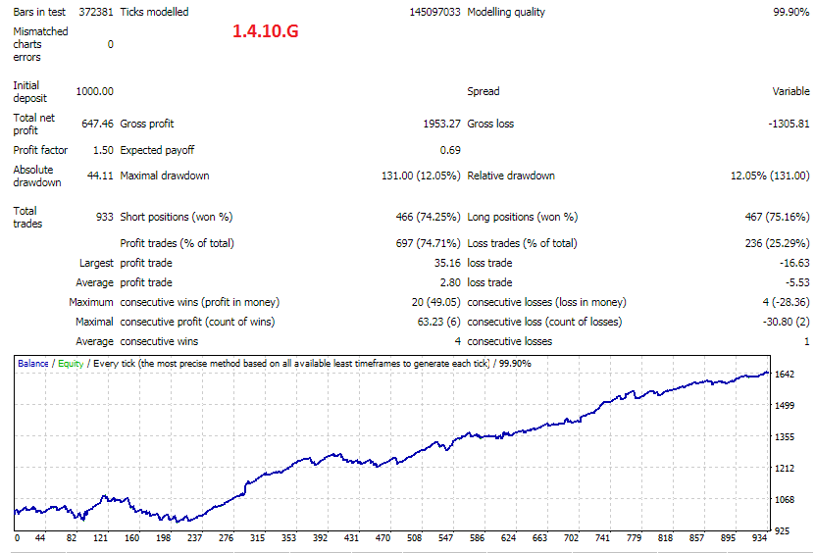Select the Mismatched charts errors value 0

110,45
